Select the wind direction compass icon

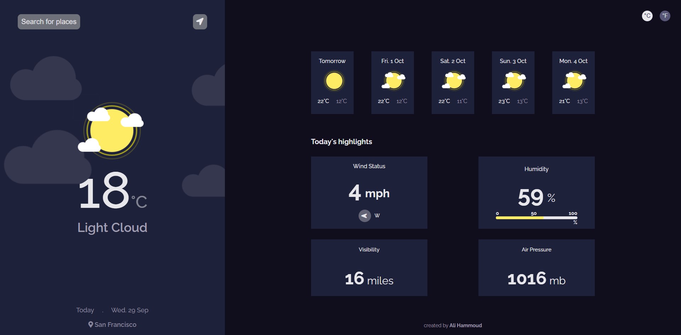(x=364, y=216)
